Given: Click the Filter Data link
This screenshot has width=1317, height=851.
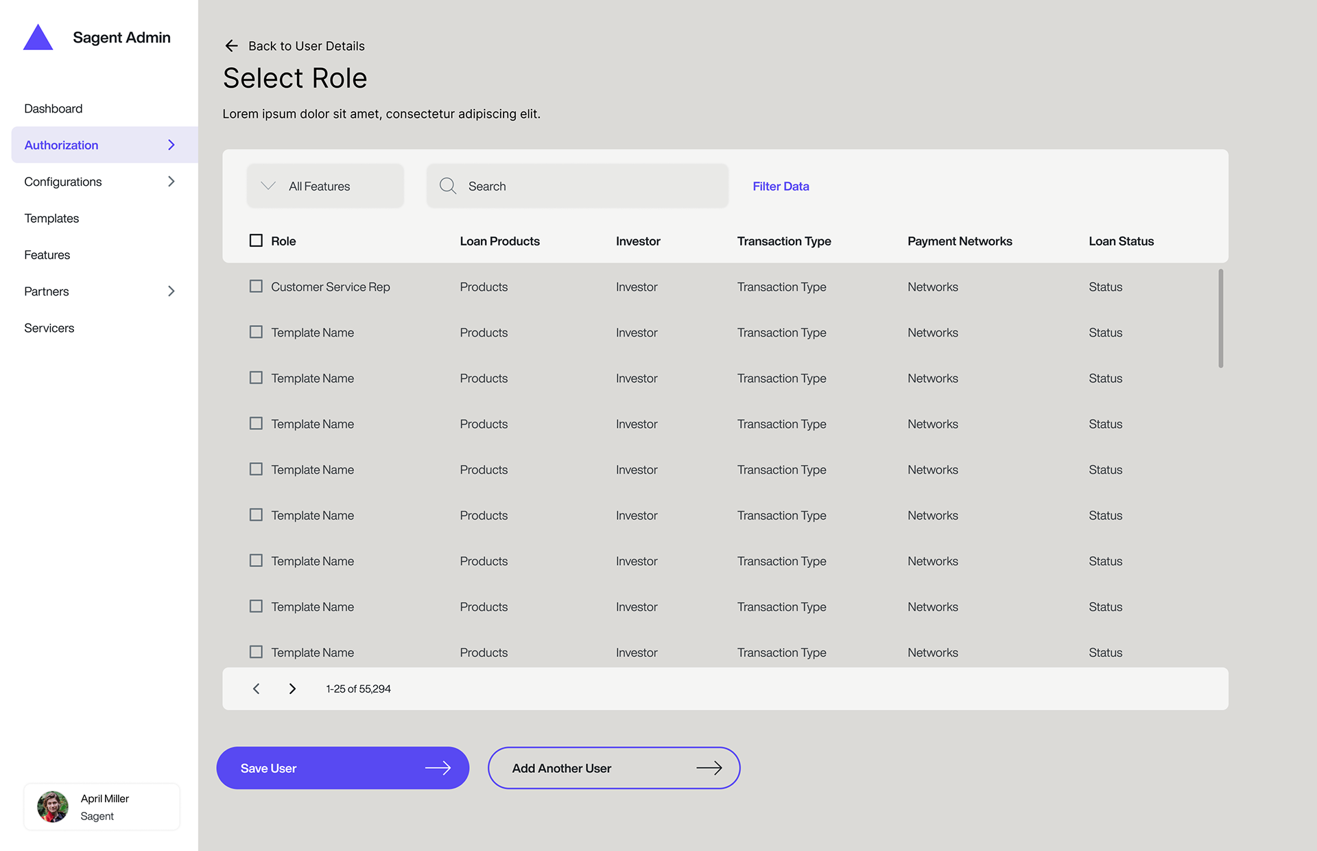Looking at the screenshot, I should click(781, 186).
